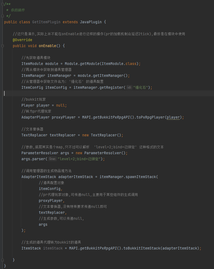Viewport: 214px width, 269px height.
Task: Click the "level=2;bind=已绑定" string
Action: pos(79,159)
